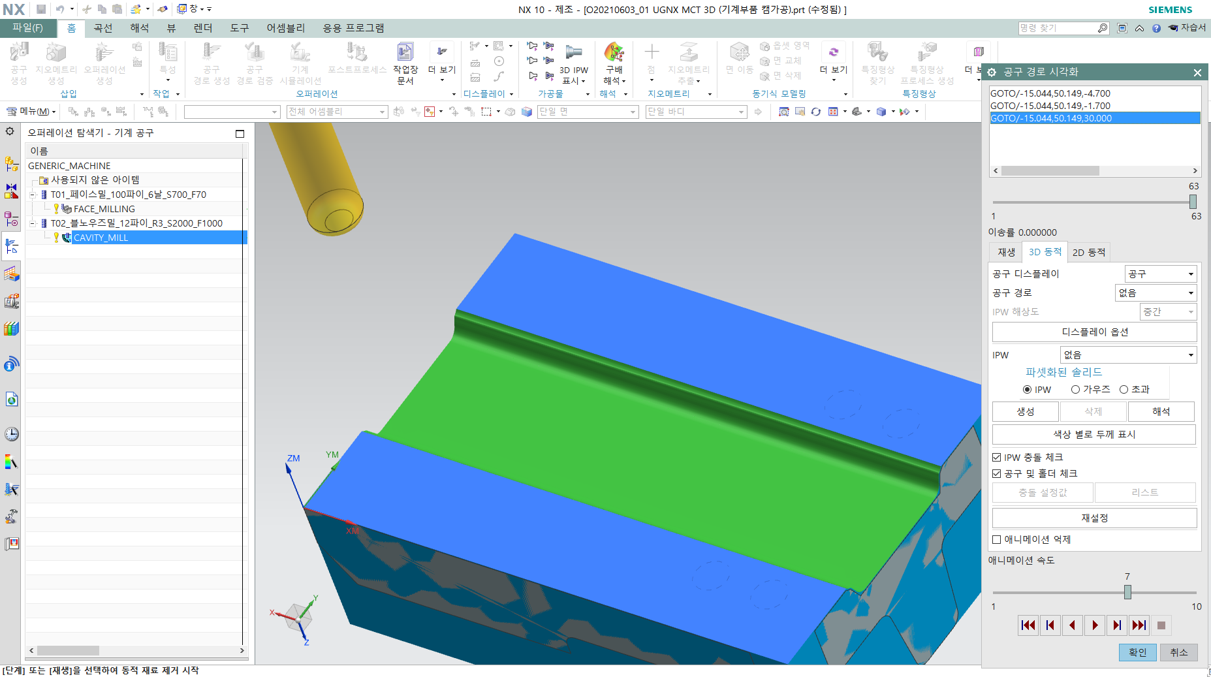The height and width of the screenshot is (677, 1211).
Task: Switch to the 재생 tab
Action: point(1006,252)
